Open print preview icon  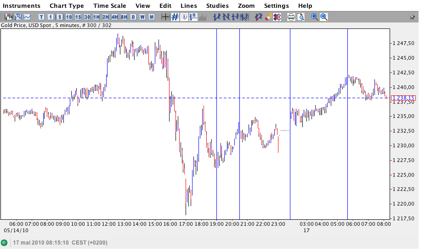coord(300,17)
